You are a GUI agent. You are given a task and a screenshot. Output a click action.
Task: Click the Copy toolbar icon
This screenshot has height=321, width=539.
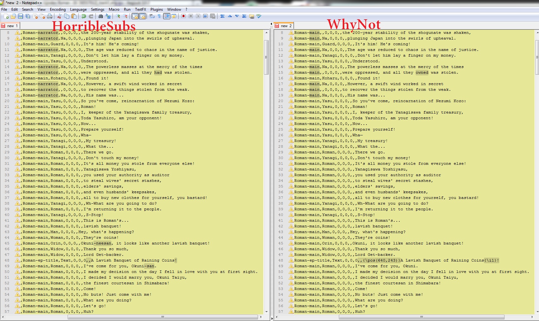pyautogui.click(x=66, y=16)
